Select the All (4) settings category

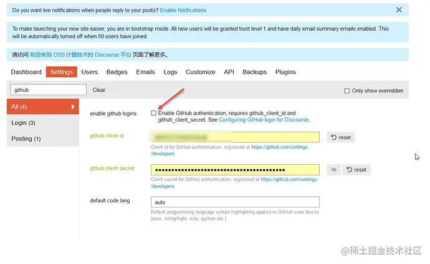pyautogui.click(x=43, y=107)
